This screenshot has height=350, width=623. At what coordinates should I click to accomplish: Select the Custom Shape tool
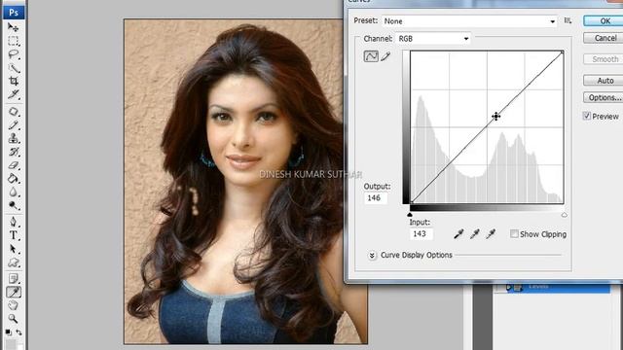[x=13, y=262]
